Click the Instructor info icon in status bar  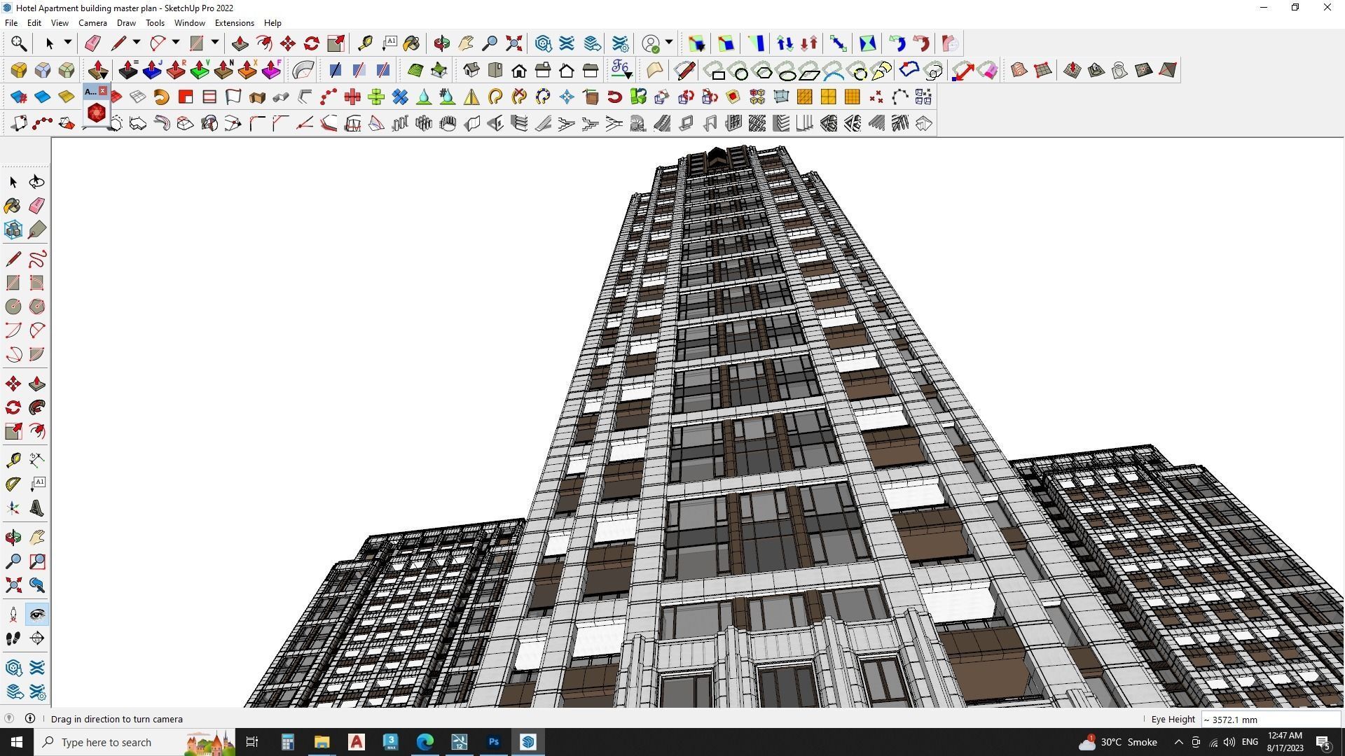pos(30,718)
